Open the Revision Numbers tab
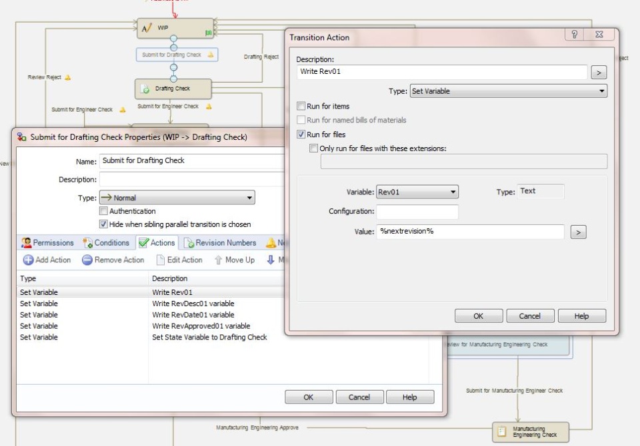640x446 pixels. tap(221, 242)
